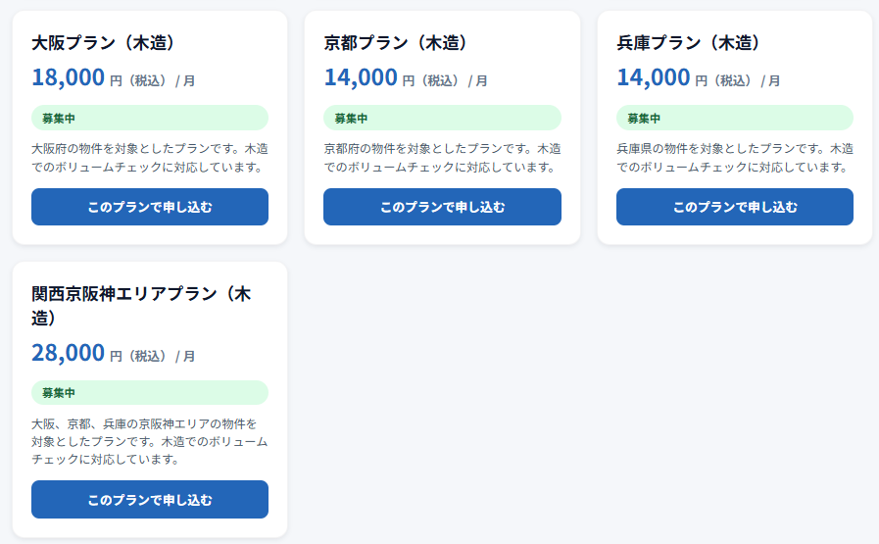The image size is (879, 544).
Task: Apply for the 京都プラン with its button
Action: pos(442,207)
